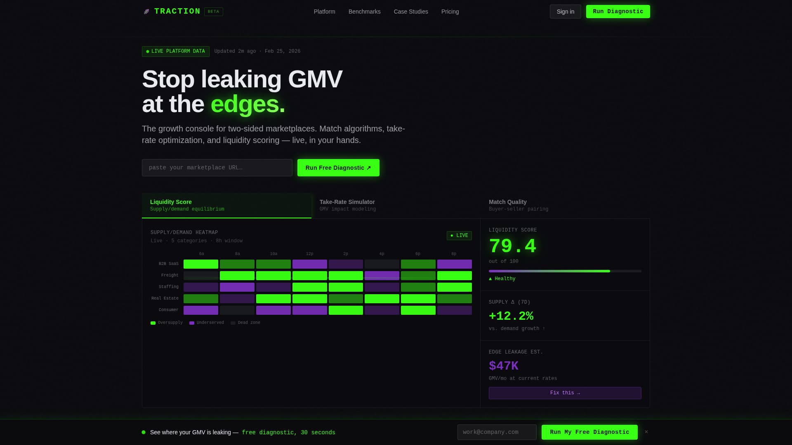Click the liquidity score progress bar
This screenshot has height=445, width=792.
pos(565,271)
